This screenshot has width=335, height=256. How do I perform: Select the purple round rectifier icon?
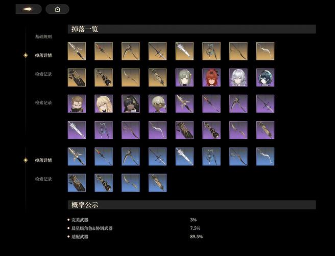[x=104, y=130]
